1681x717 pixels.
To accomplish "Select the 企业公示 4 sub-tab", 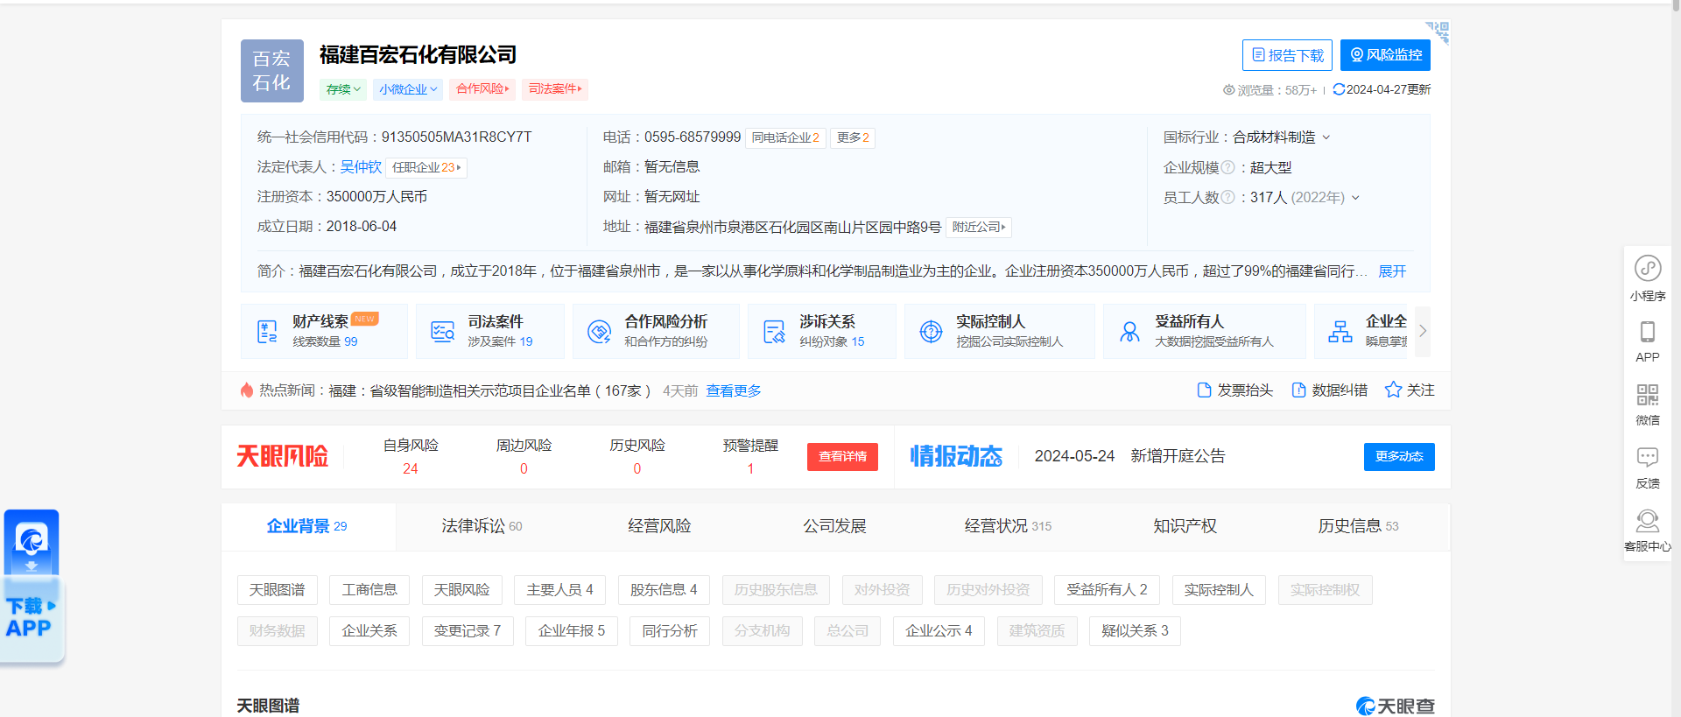I will tap(939, 631).
